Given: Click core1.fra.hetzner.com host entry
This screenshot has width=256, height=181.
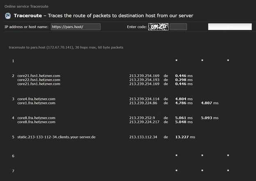Looking at the screenshot, I should tap(36, 103).
